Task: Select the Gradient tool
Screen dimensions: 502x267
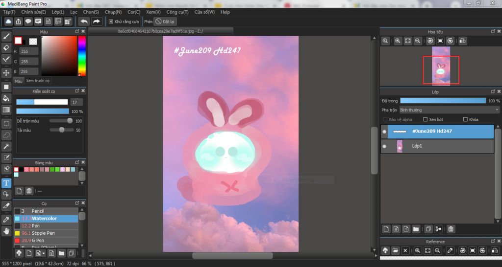Action: point(6,110)
